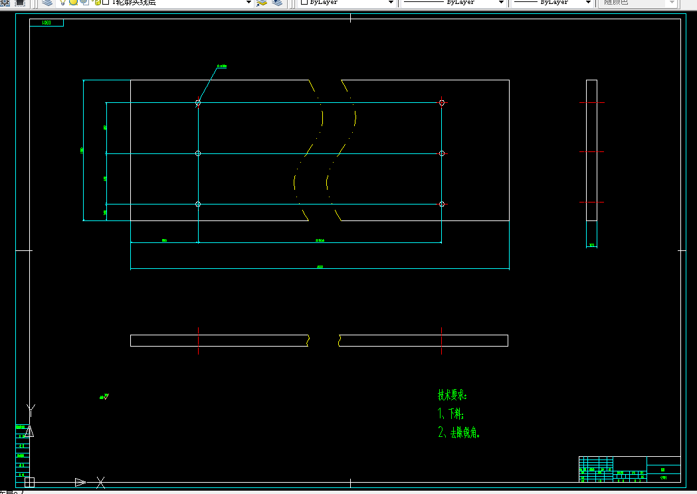Toggle the layer freeze sun icon

coord(73,2)
